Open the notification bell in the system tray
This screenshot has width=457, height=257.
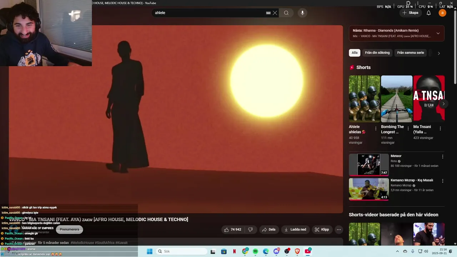pyautogui.click(x=451, y=251)
